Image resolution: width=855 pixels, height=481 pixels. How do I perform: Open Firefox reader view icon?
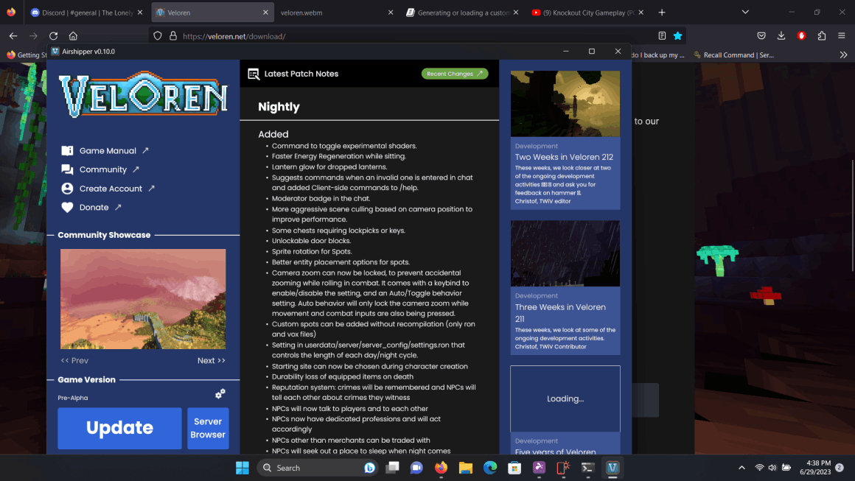coord(662,36)
